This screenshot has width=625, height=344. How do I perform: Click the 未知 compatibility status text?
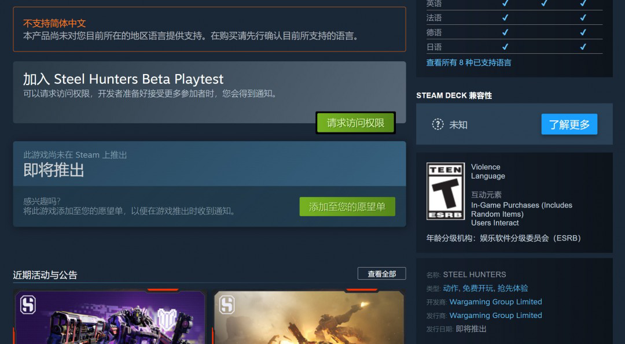click(x=458, y=125)
